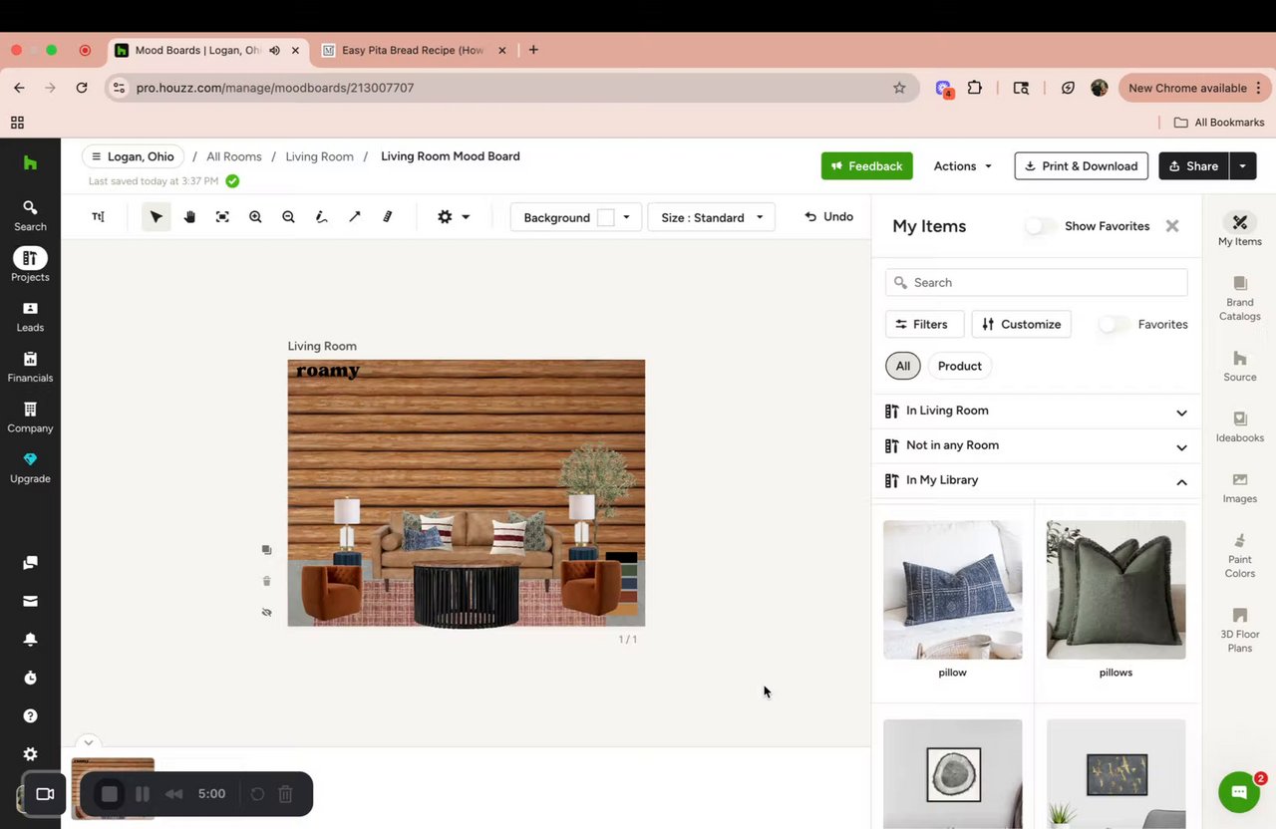The image size is (1276, 829).
Task: Open the Houzz sidebar settings gear
Action: (x=30, y=754)
